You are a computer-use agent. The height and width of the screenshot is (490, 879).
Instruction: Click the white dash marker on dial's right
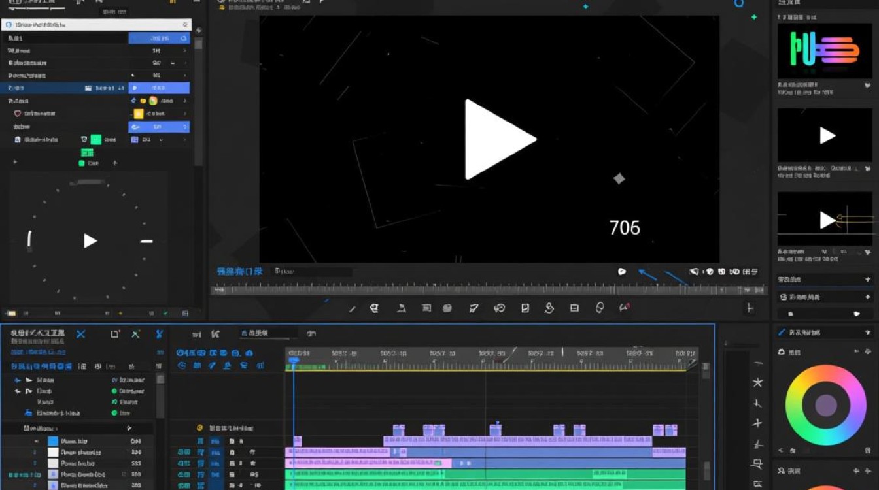point(147,241)
